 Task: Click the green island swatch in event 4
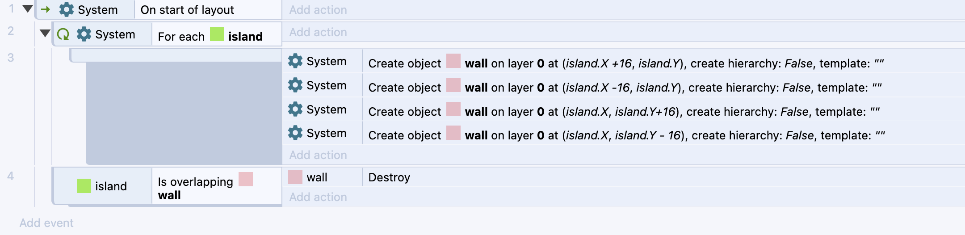click(84, 186)
